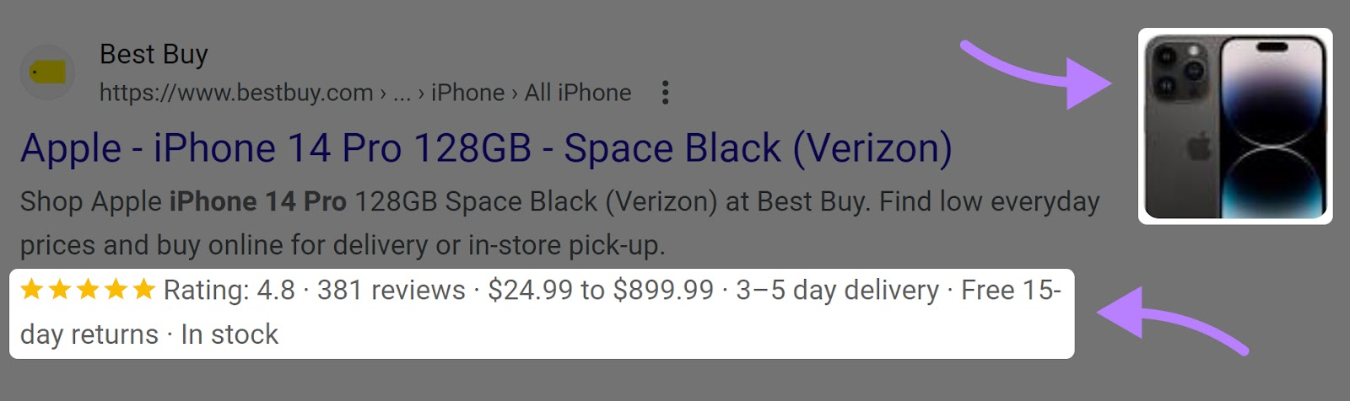
Task: Open the Apple iPhone 14 Pro title link
Action: click(486, 149)
